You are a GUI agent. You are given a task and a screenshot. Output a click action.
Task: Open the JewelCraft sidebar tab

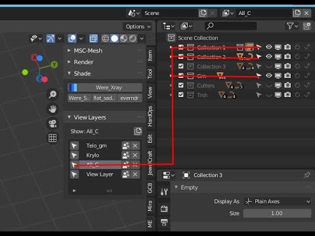(150, 163)
